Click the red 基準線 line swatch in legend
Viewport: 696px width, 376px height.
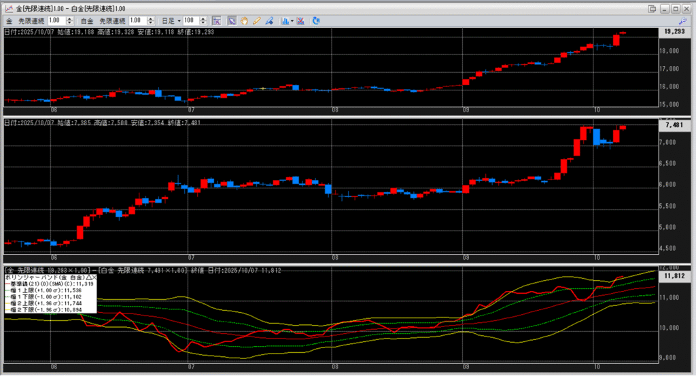click(x=7, y=284)
